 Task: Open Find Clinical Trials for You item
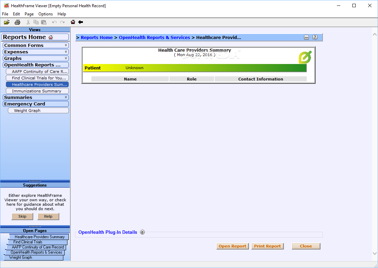tap(37, 78)
